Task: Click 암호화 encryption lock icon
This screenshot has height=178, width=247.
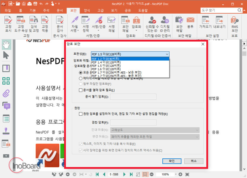Action: click(137, 20)
